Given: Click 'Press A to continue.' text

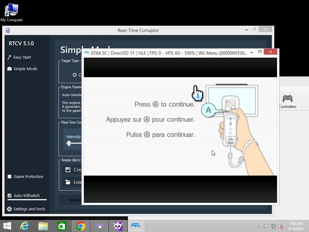Looking at the screenshot, I should pos(164,104).
